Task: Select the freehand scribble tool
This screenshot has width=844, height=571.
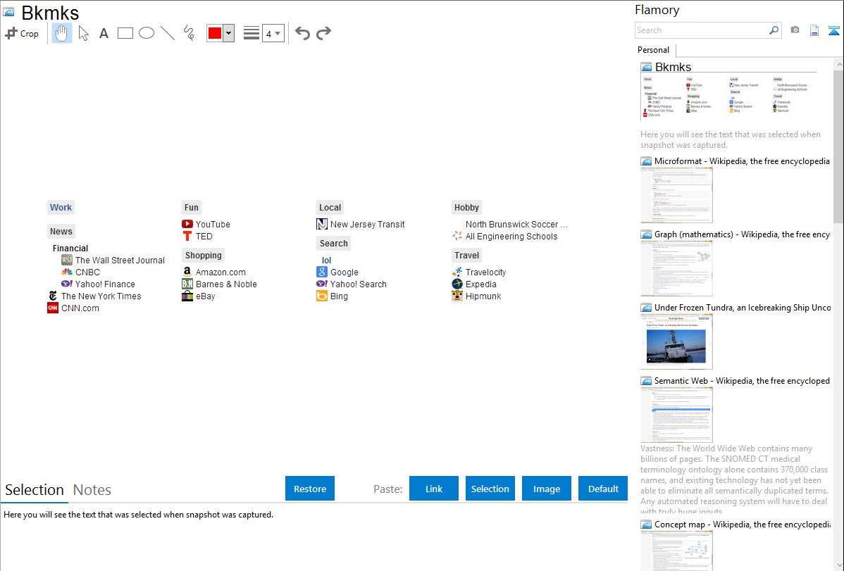Action: pyautogui.click(x=189, y=33)
